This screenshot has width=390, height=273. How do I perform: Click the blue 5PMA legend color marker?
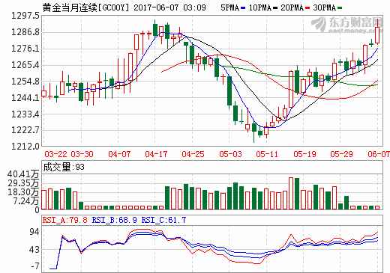[243, 8]
